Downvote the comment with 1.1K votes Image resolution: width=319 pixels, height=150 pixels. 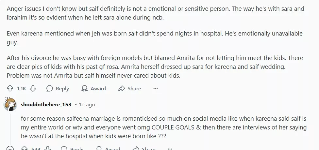point(33,88)
